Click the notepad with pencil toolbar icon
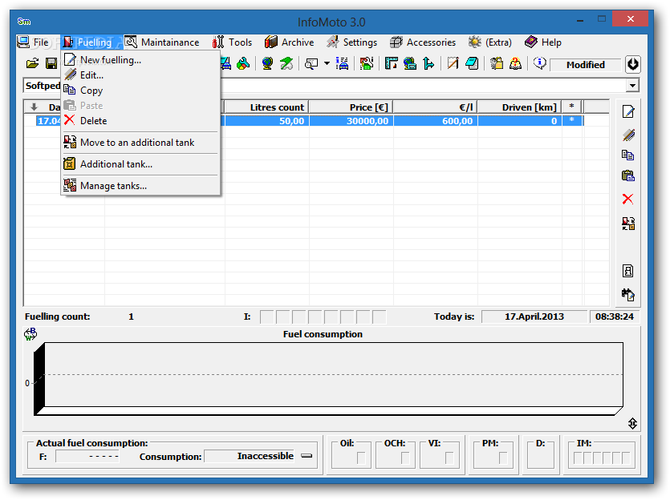 click(453, 64)
